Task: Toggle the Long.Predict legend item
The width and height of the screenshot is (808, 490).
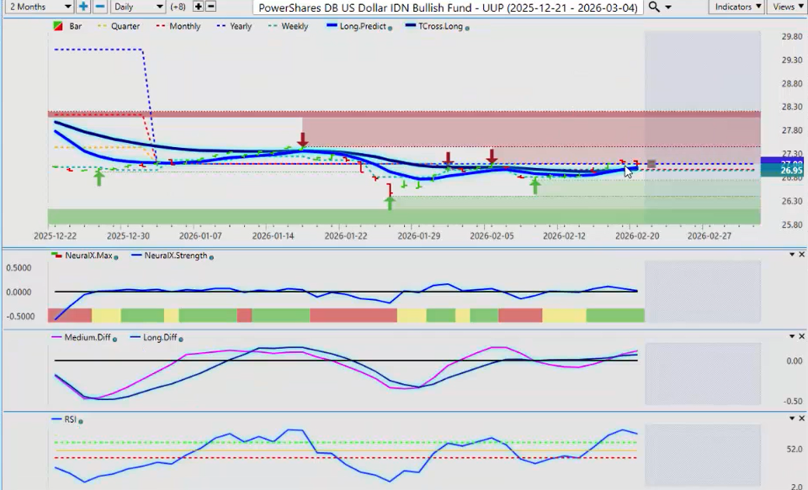Action: pyautogui.click(x=364, y=27)
